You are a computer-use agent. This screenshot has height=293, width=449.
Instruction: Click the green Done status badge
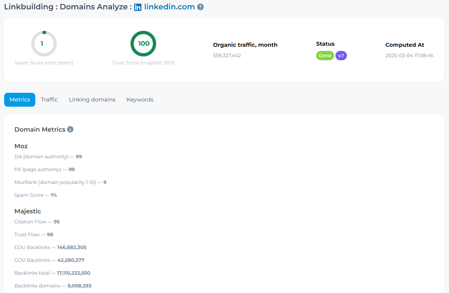pos(325,56)
